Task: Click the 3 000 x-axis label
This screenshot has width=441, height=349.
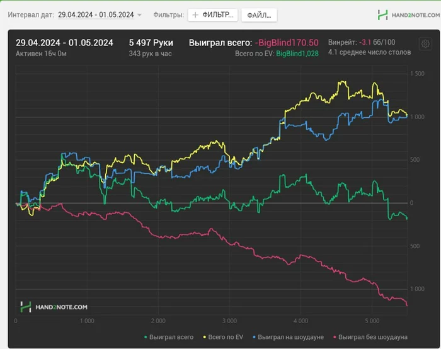Action: [229, 321]
